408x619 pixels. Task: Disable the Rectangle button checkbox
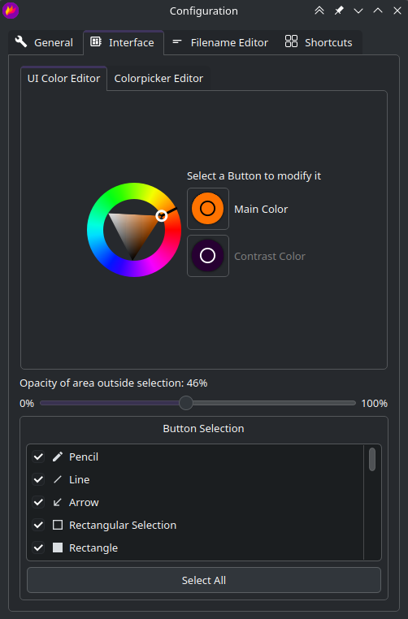(38, 548)
